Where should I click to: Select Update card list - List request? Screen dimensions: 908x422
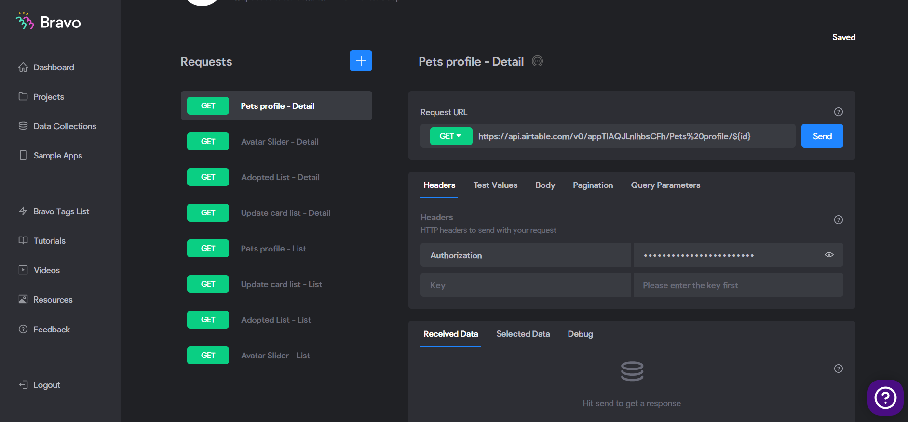pyautogui.click(x=276, y=284)
